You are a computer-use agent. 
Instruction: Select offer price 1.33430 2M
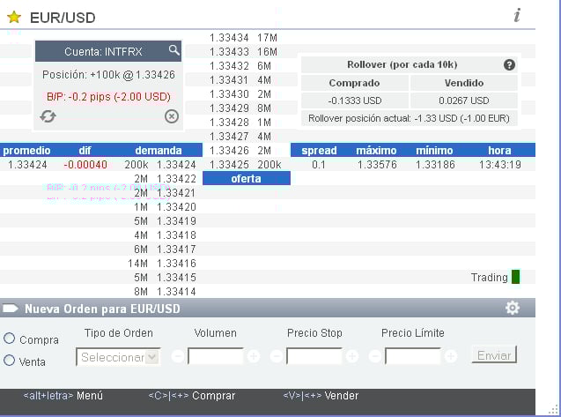tap(240, 94)
